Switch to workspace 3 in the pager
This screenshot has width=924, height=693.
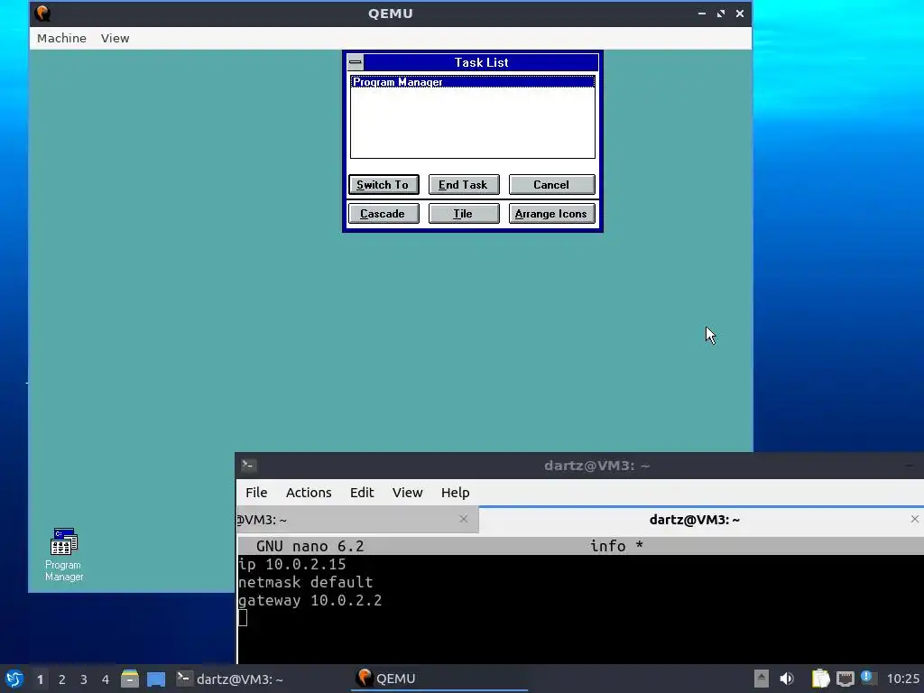coord(84,679)
